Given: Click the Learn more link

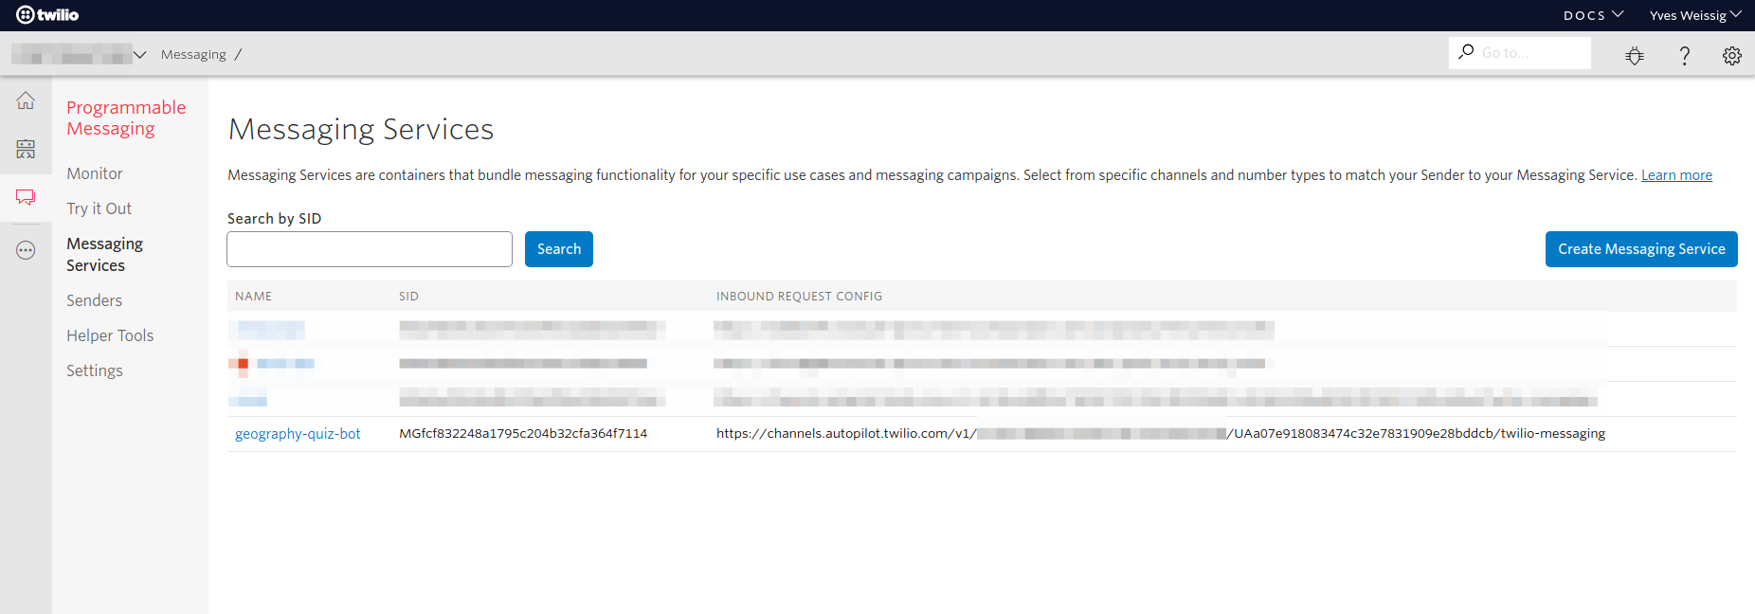Looking at the screenshot, I should click(1676, 175).
